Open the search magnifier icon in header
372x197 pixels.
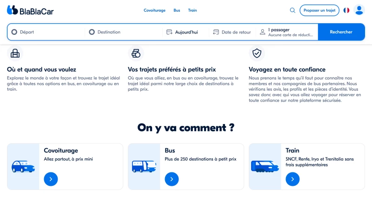(292, 10)
